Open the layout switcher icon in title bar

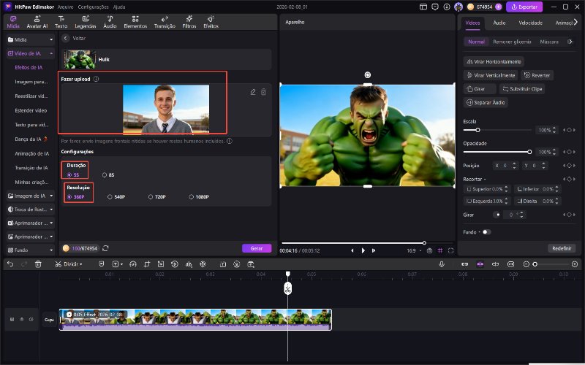click(x=423, y=7)
